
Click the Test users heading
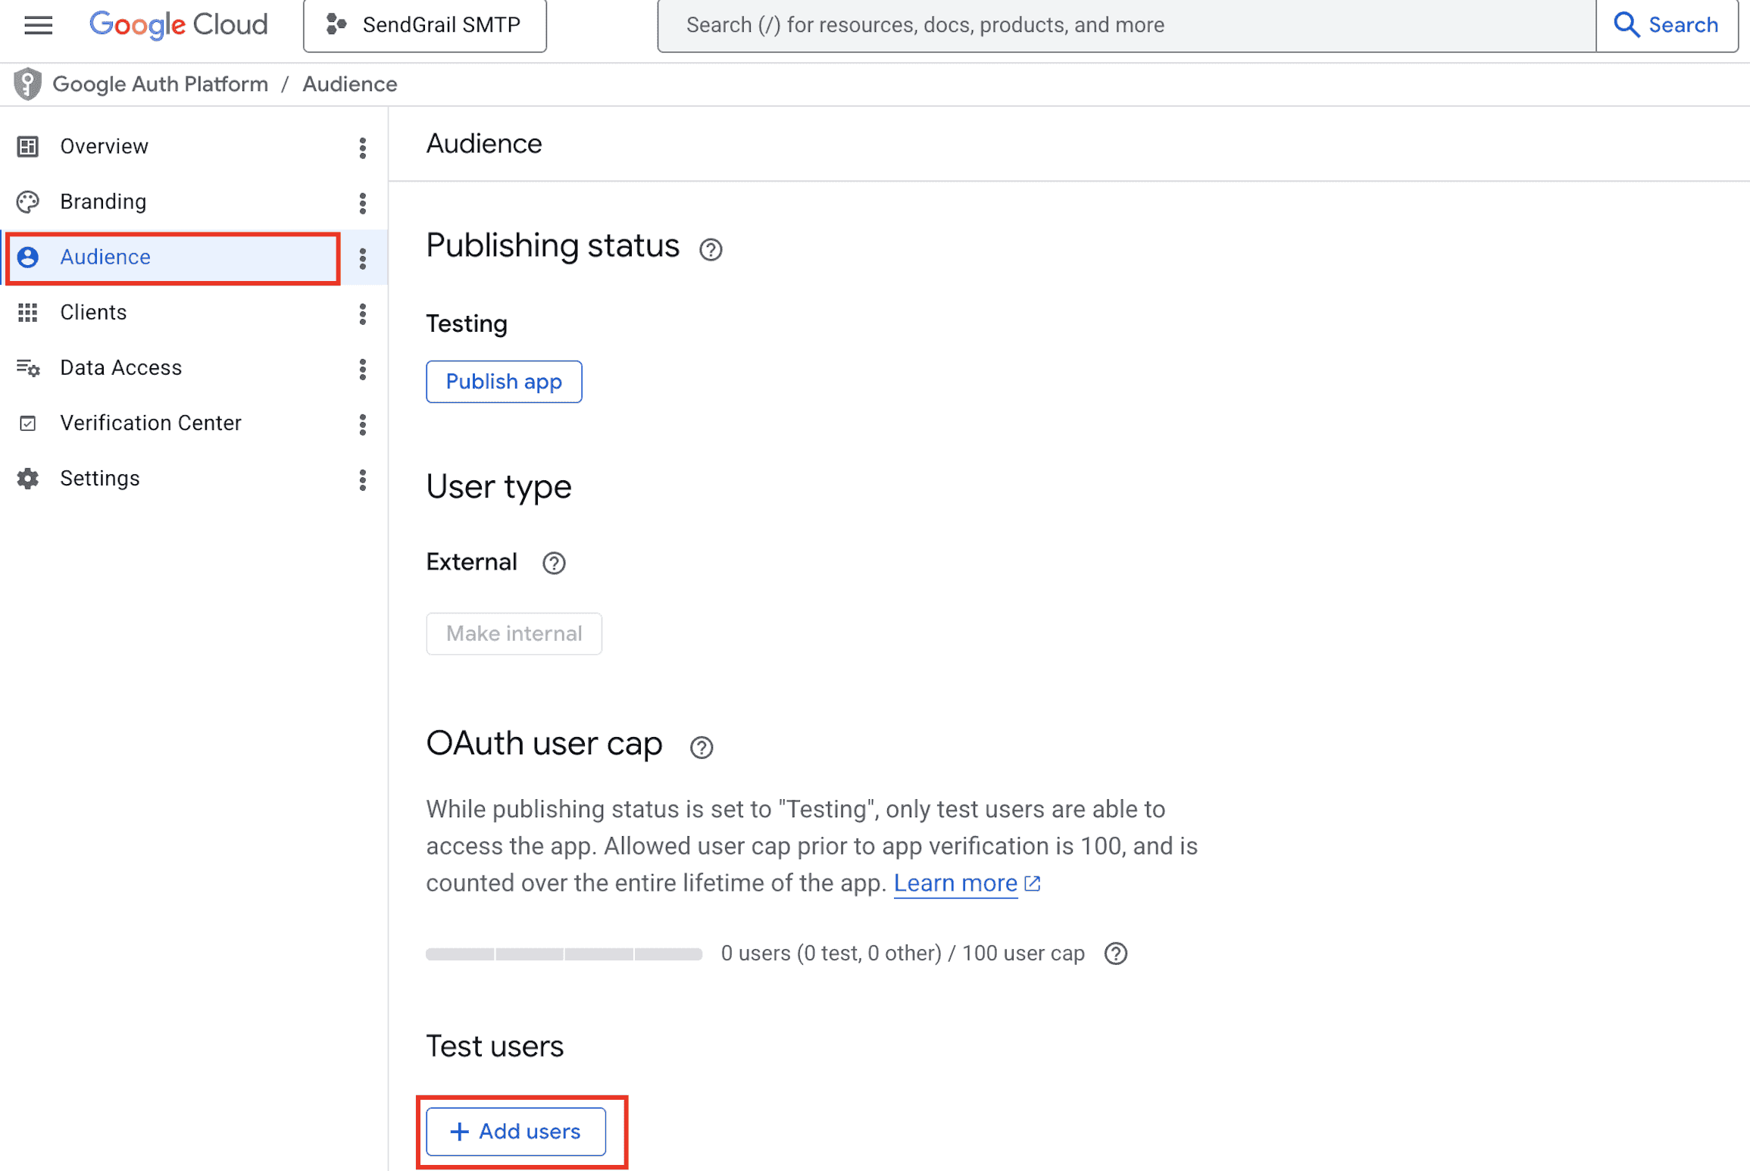tap(495, 1047)
